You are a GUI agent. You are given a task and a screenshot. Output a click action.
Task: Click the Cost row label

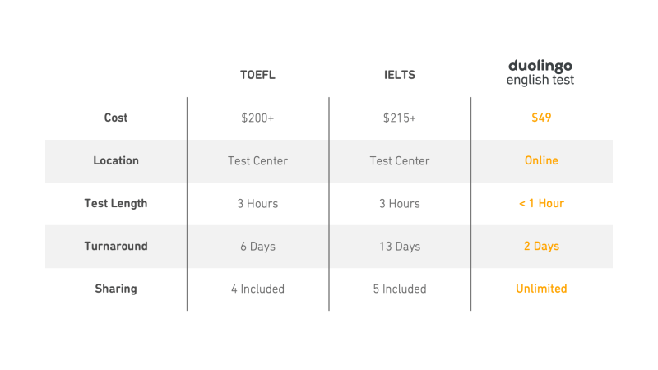[116, 118]
